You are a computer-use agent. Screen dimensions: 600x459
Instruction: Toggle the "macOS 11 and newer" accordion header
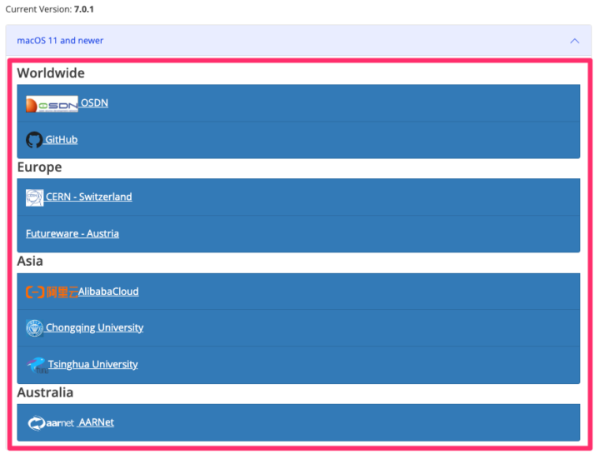click(x=60, y=41)
